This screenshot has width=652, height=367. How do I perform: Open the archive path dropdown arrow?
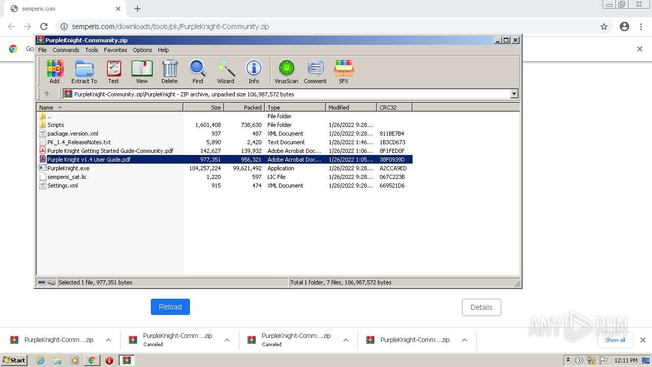(x=514, y=94)
